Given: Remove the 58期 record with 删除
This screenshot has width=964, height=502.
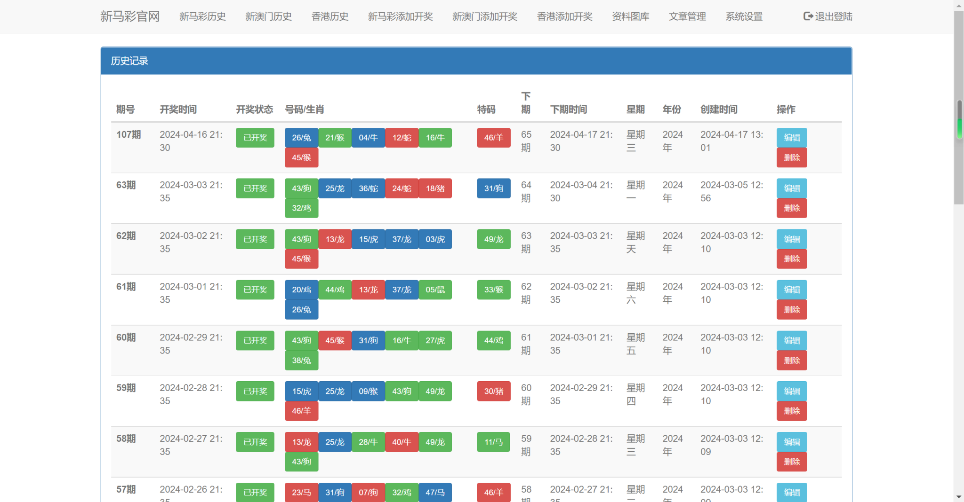Looking at the screenshot, I should click(791, 462).
